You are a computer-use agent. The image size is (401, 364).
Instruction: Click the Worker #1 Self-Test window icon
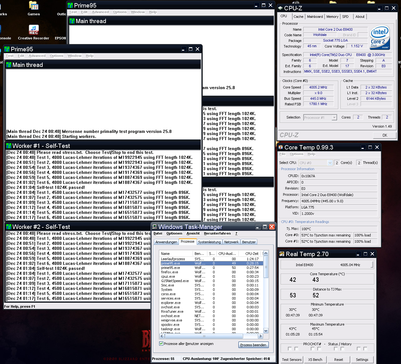pos(9,146)
